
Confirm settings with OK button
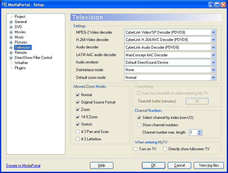click(154, 165)
